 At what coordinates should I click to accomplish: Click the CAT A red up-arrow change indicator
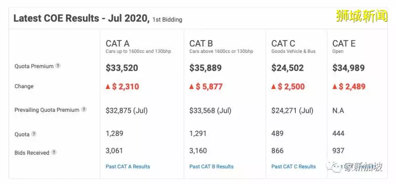coord(108,87)
